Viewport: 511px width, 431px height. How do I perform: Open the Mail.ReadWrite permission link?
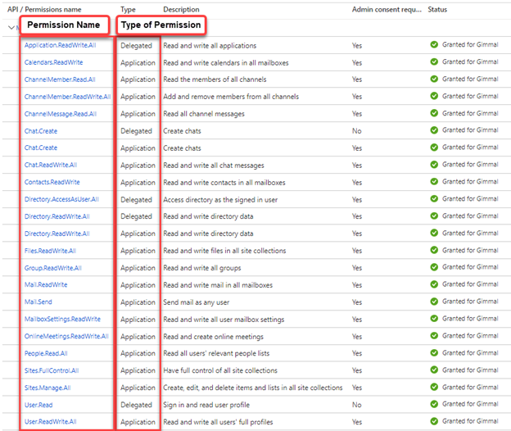point(46,285)
